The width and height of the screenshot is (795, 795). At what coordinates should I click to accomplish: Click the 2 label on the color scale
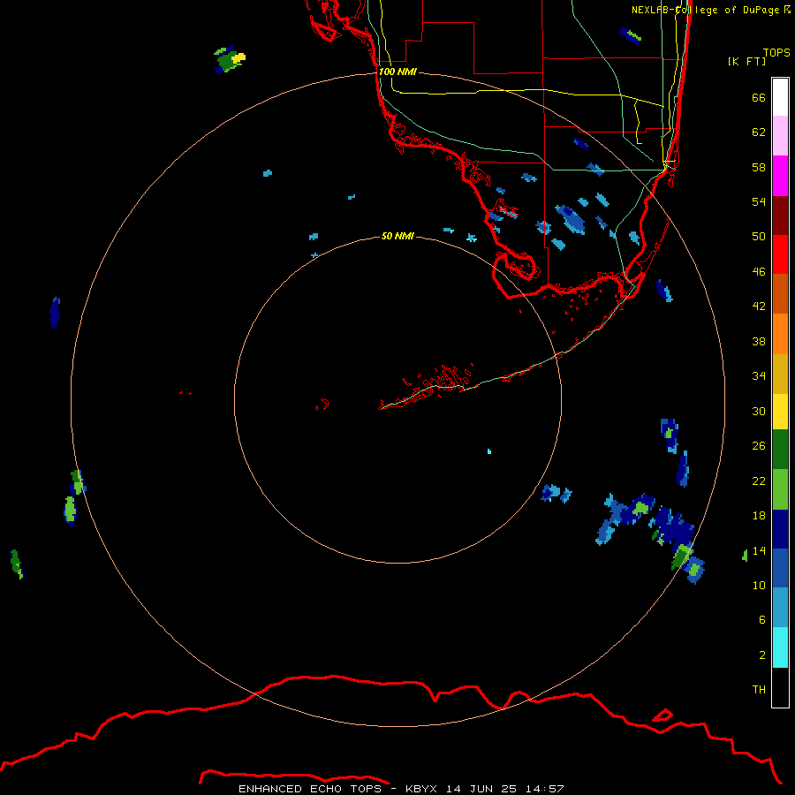click(762, 655)
